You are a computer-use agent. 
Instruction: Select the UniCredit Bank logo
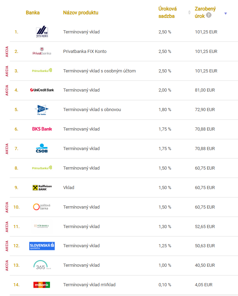tap(42, 90)
